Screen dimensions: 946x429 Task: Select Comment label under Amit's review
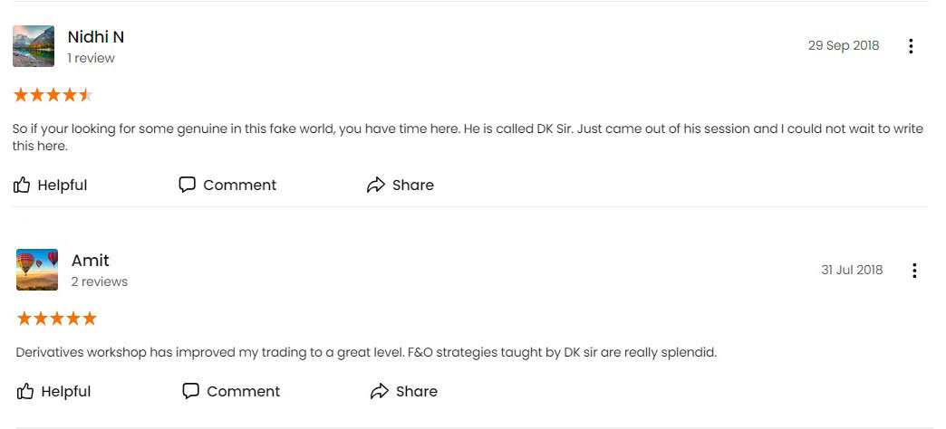243,392
